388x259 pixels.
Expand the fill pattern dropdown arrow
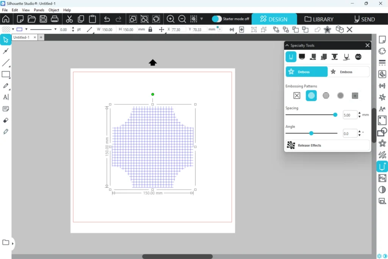[13, 30]
